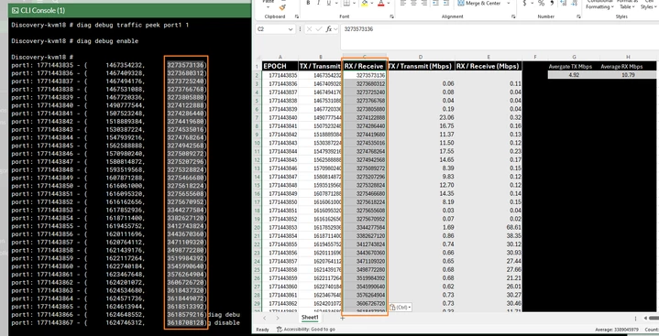Toggle Bold formatting in Excel ribbon
The width and height of the screenshot is (659, 336).
click(x=308, y=4)
